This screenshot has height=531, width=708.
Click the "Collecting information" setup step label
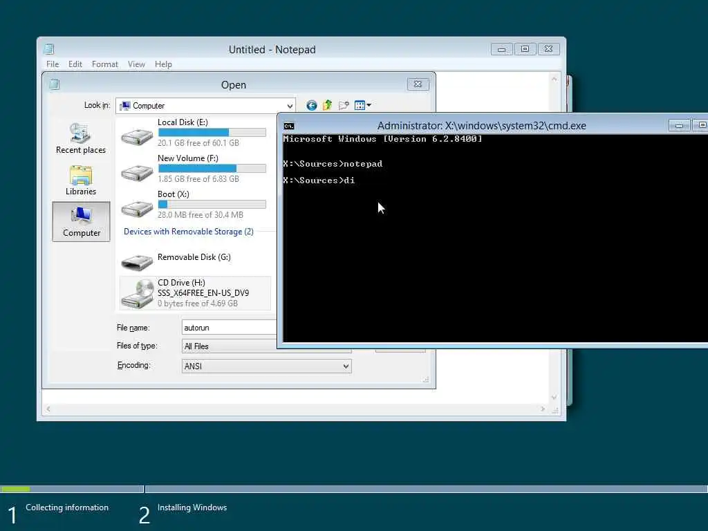pyautogui.click(x=67, y=507)
